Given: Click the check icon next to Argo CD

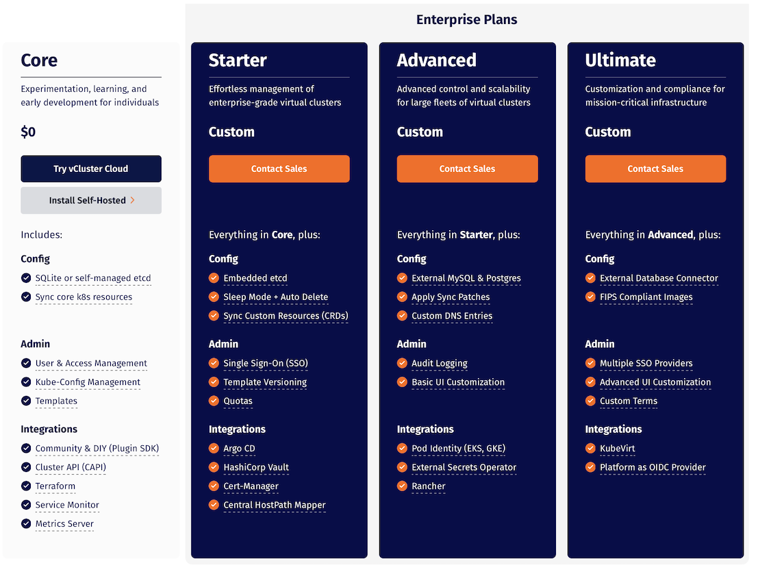Looking at the screenshot, I should (214, 449).
